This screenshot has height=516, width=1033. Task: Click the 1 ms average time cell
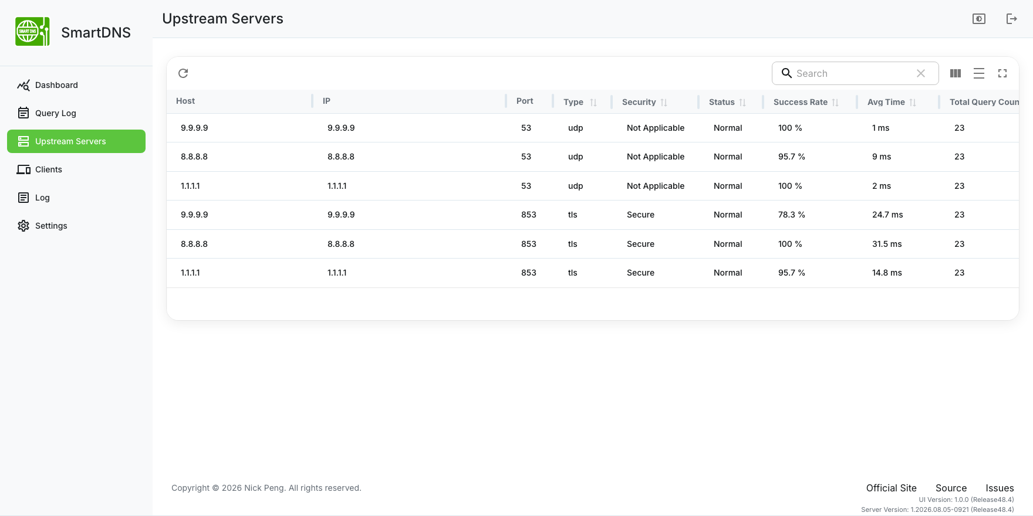880,128
